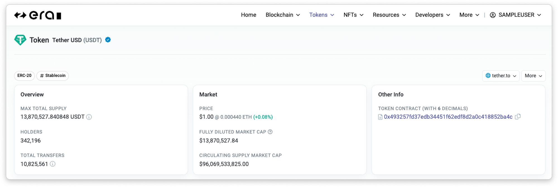Image resolution: width=558 pixels, height=187 pixels.
Task: Open the Home page
Action: [x=248, y=15]
